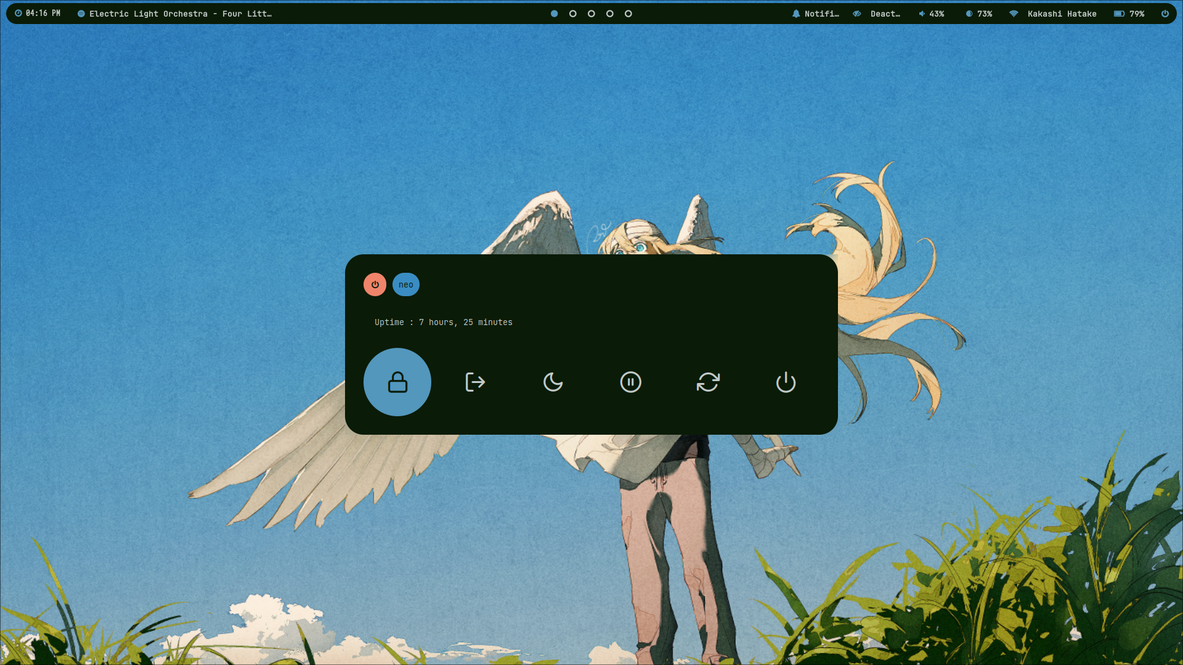Open the power menu from the top bar
The height and width of the screenshot is (665, 1183).
(x=1165, y=14)
